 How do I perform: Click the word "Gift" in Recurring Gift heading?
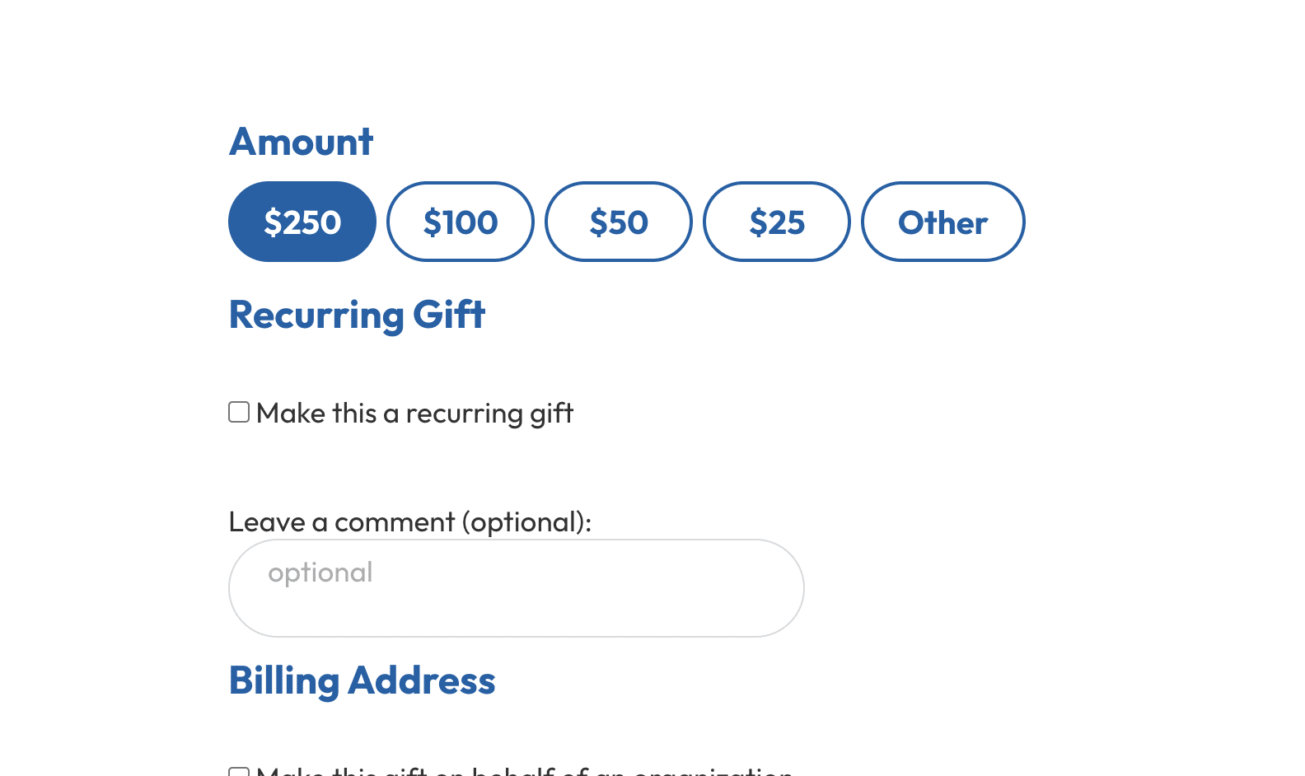coord(449,315)
